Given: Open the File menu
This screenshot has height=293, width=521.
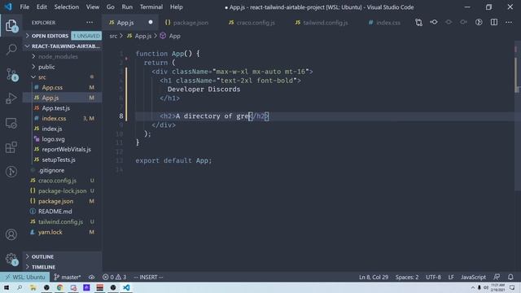Looking at the screenshot, I should pyautogui.click(x=24, y=7).
